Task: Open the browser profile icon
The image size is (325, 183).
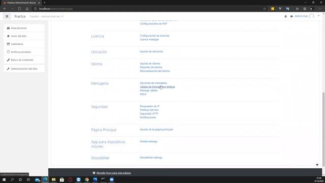Action: coord(311,9)
